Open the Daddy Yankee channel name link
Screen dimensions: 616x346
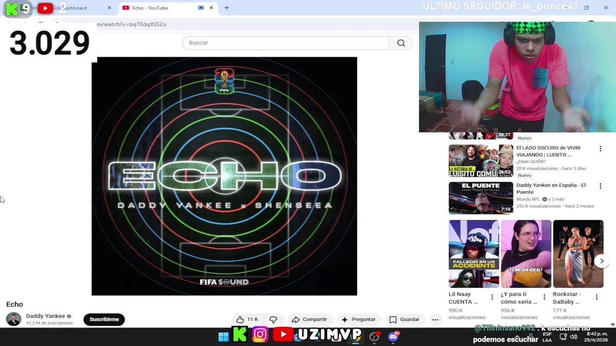coord(45,316)
